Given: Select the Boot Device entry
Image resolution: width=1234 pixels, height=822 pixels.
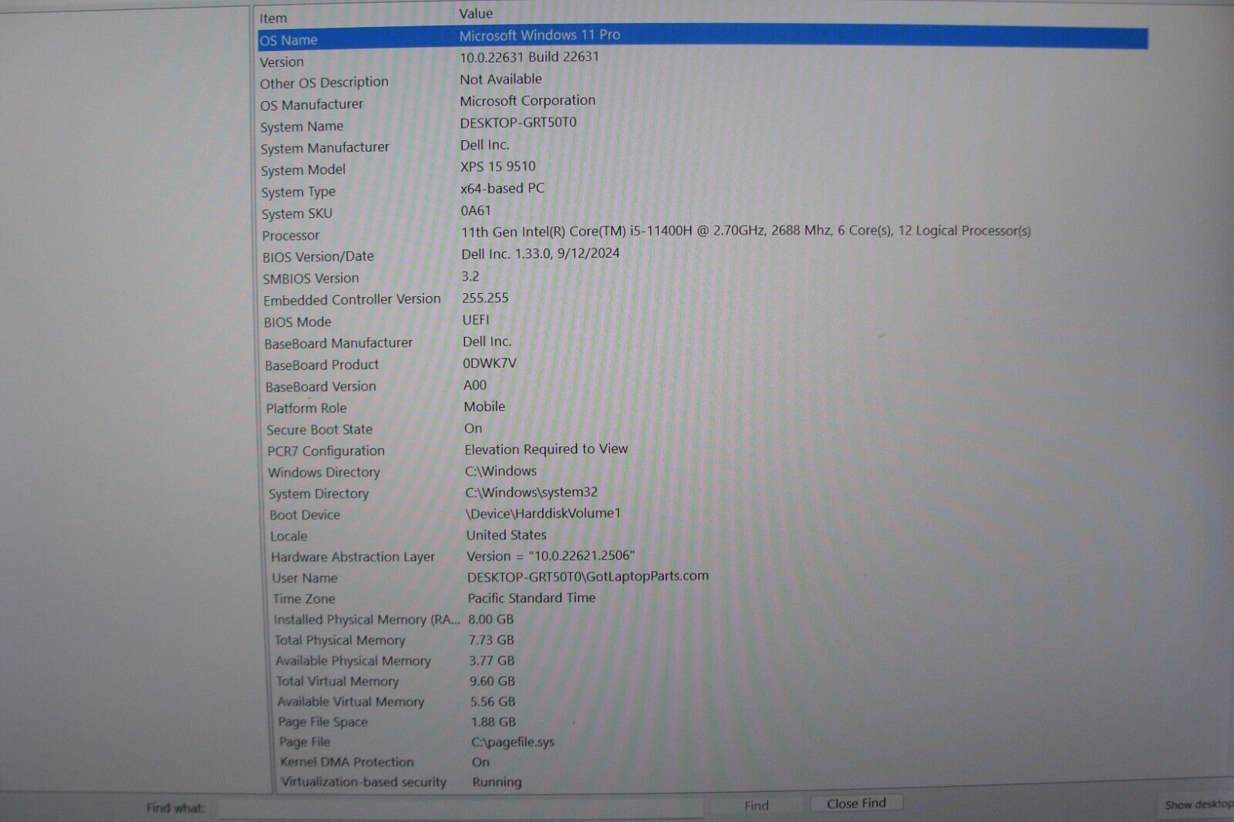Looking at the screenshot, I should point(347,514).
